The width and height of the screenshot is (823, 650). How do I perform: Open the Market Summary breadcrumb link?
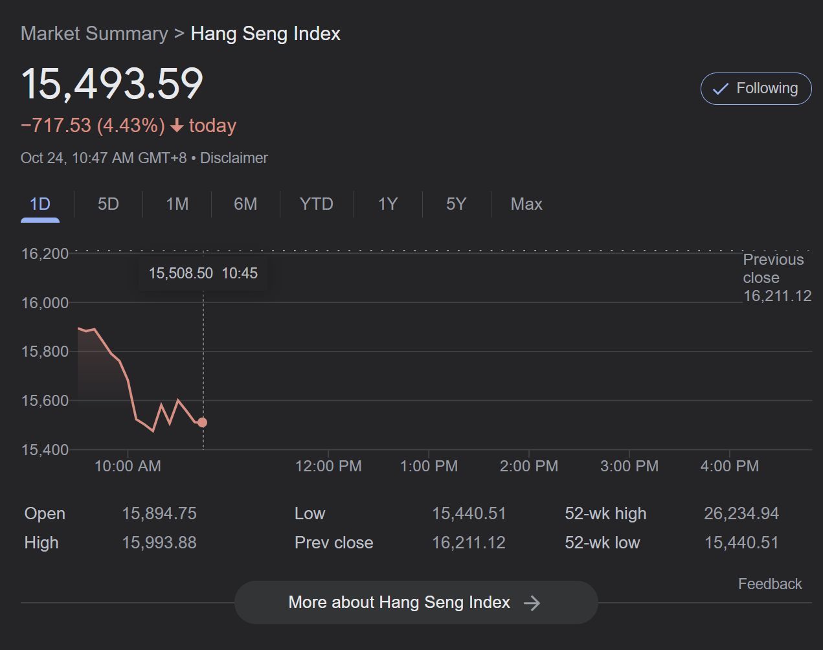94,34
